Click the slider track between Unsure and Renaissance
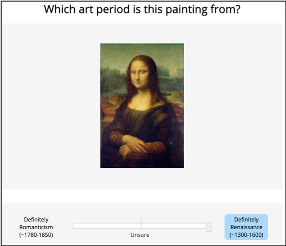Screen dimensions: 286x246 tap(175, 226)
